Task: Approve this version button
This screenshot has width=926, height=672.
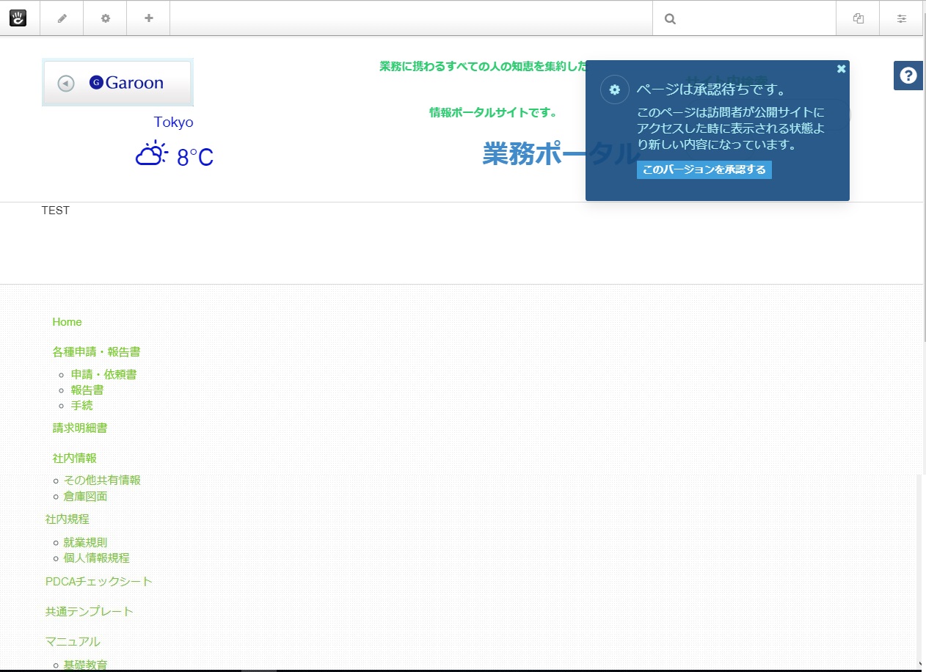Action: [x=704, y=169]
